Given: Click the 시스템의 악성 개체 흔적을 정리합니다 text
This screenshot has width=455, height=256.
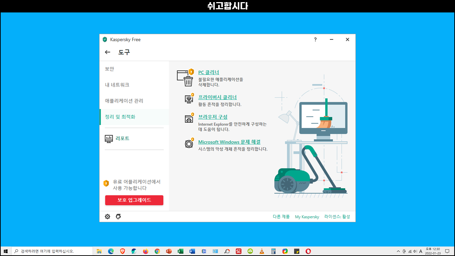Looking at the screenshot, I should [x=233, y=149].
